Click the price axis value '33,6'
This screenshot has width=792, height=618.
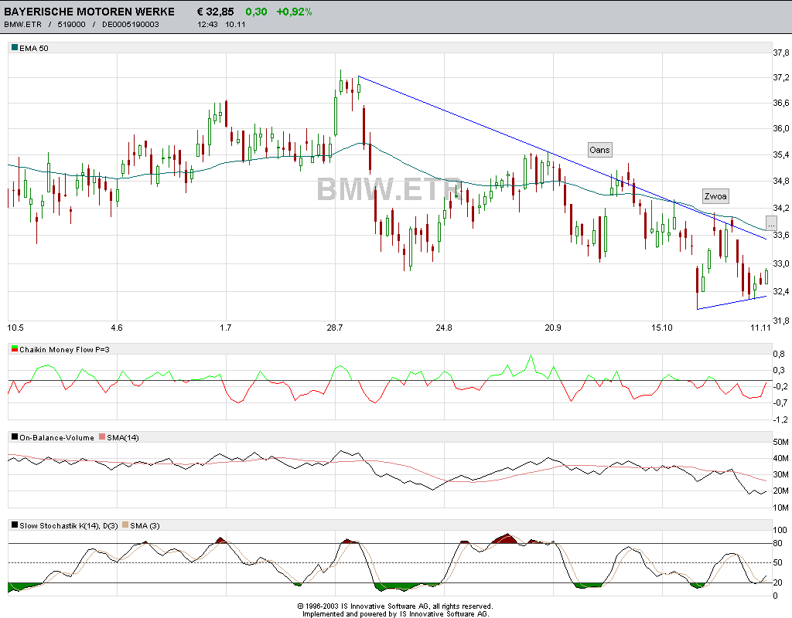pyautogui.click(x=781, y=235)
